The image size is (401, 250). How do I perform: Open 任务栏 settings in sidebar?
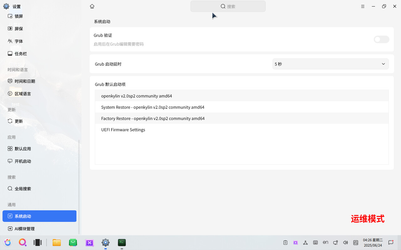39,54
